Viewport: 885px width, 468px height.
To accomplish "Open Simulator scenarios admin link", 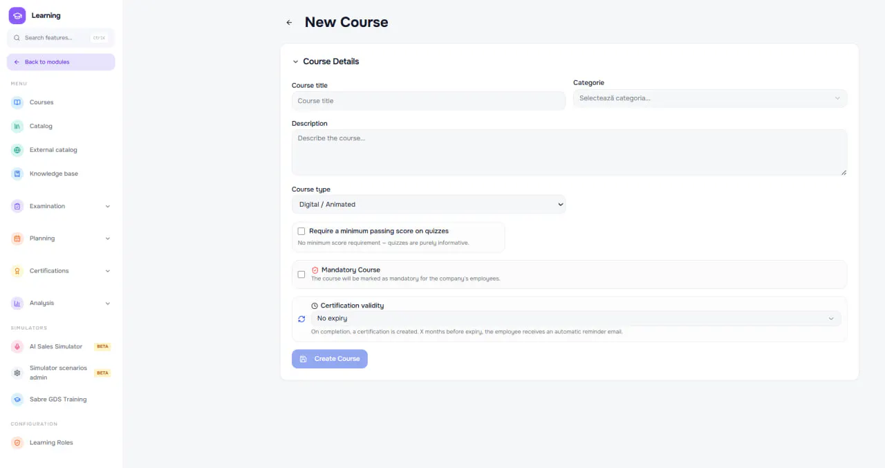I will coord(61,373).
